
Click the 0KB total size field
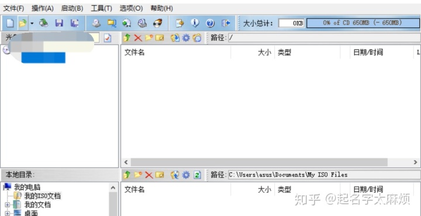(291, 23)
